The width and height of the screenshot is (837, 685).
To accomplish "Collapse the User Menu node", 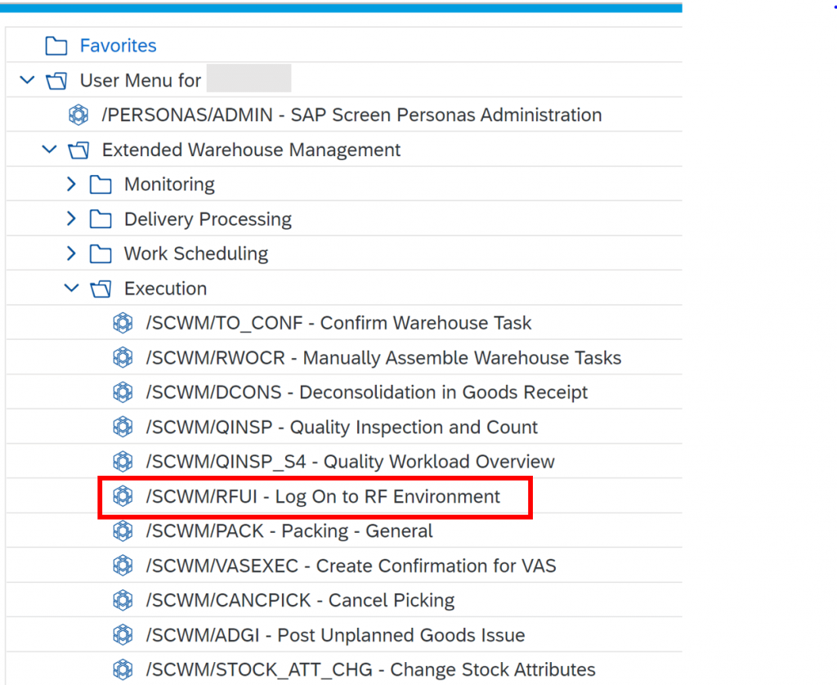I will pyautogui.click(x=27, y=81).
